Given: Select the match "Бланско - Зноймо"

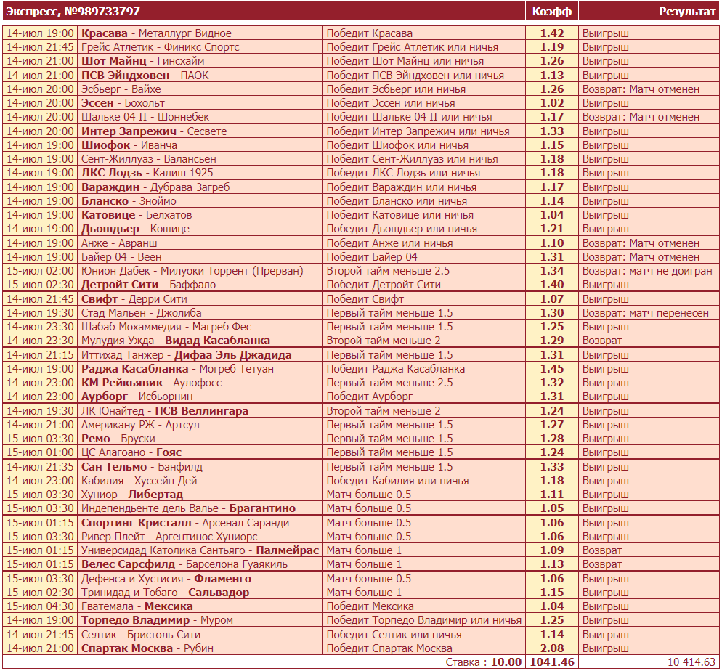Looking at the screenshot, I should coord(129,201).
